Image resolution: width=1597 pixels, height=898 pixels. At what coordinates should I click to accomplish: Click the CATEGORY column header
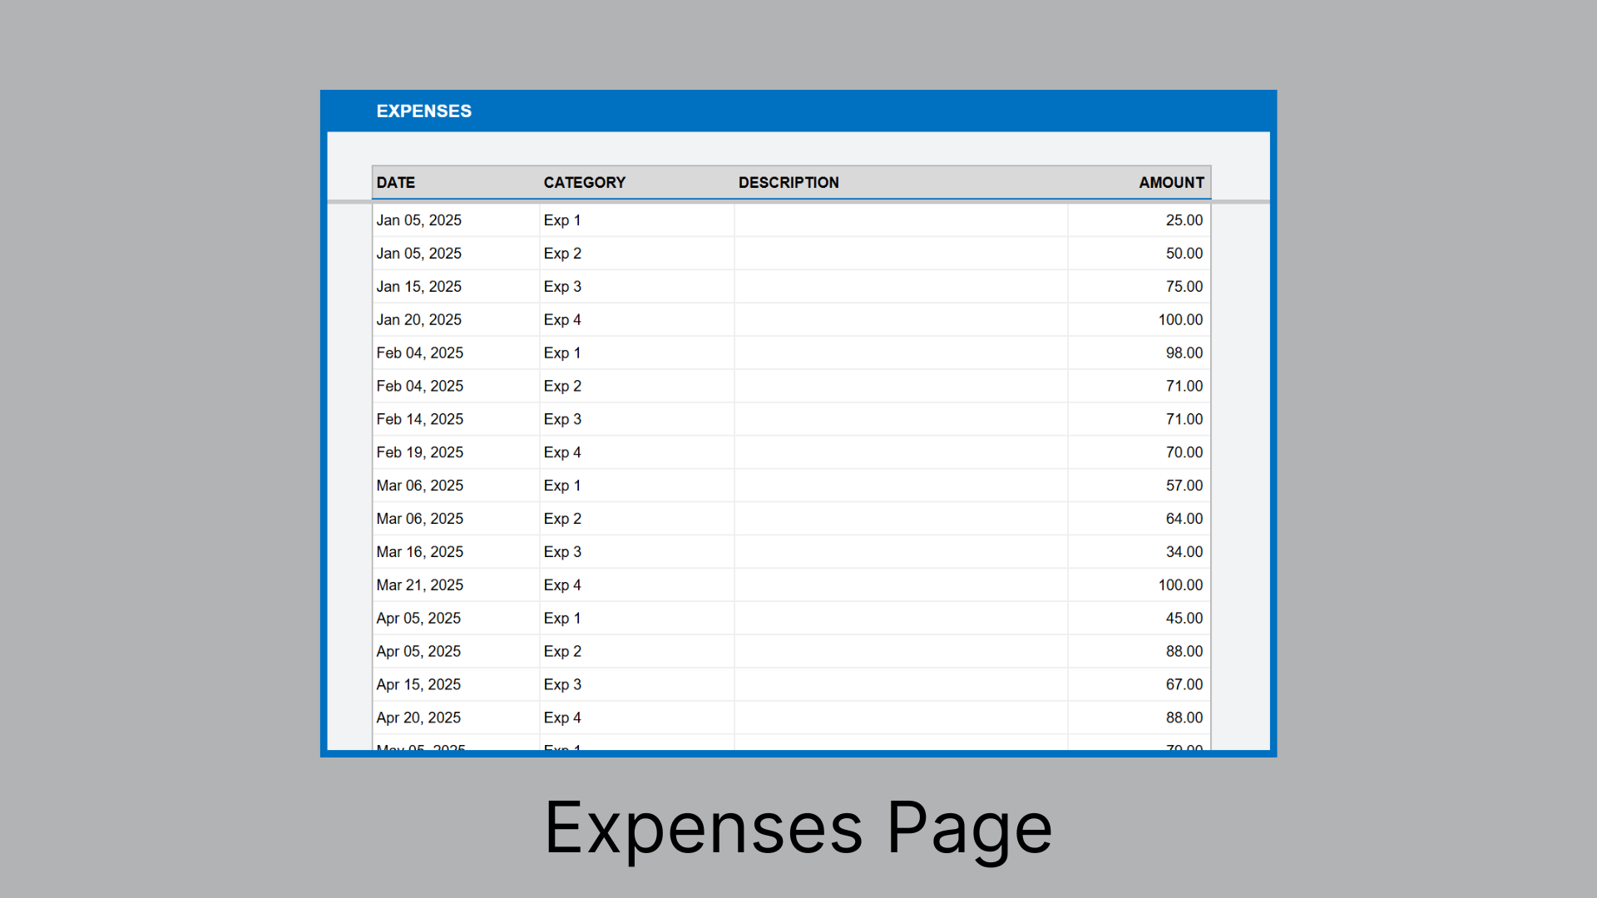584,182
